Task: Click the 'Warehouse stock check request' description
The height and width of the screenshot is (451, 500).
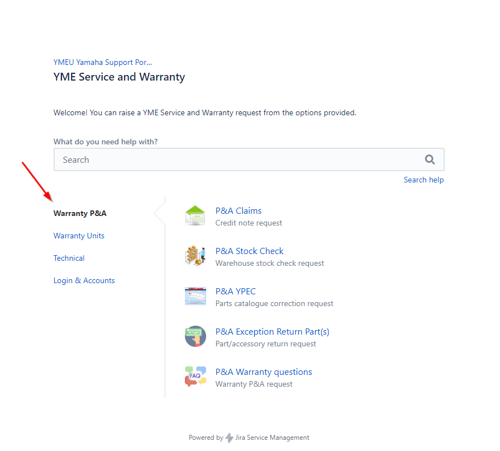Action: pos(269,263)
